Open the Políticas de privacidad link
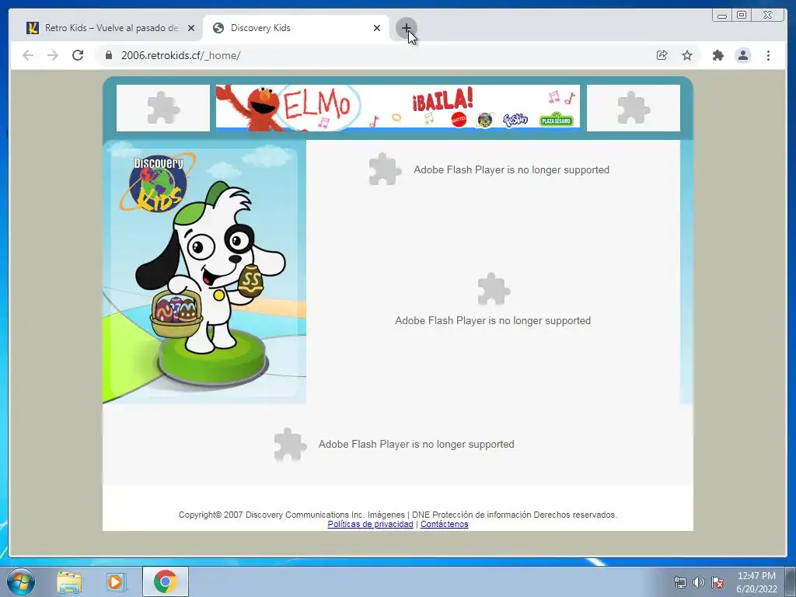The image size is (796, 597). click(x=370, y=524)
